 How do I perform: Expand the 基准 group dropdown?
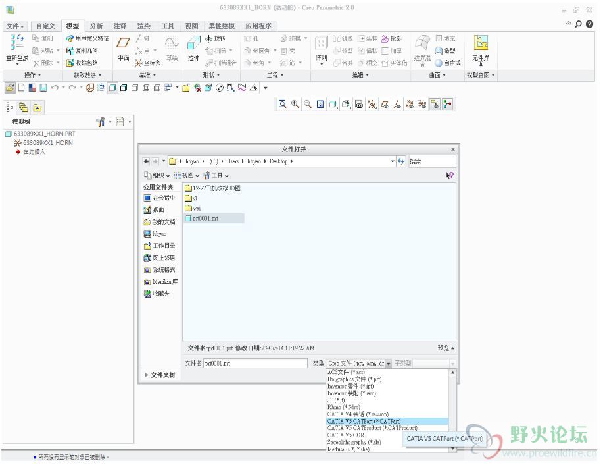pyautogui.click(x=148, y=75)
